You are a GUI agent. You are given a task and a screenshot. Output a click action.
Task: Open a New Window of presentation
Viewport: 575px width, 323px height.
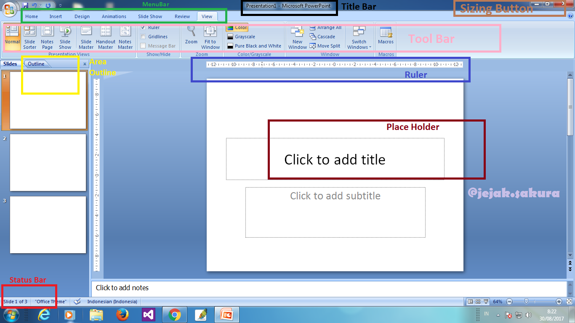298,37
